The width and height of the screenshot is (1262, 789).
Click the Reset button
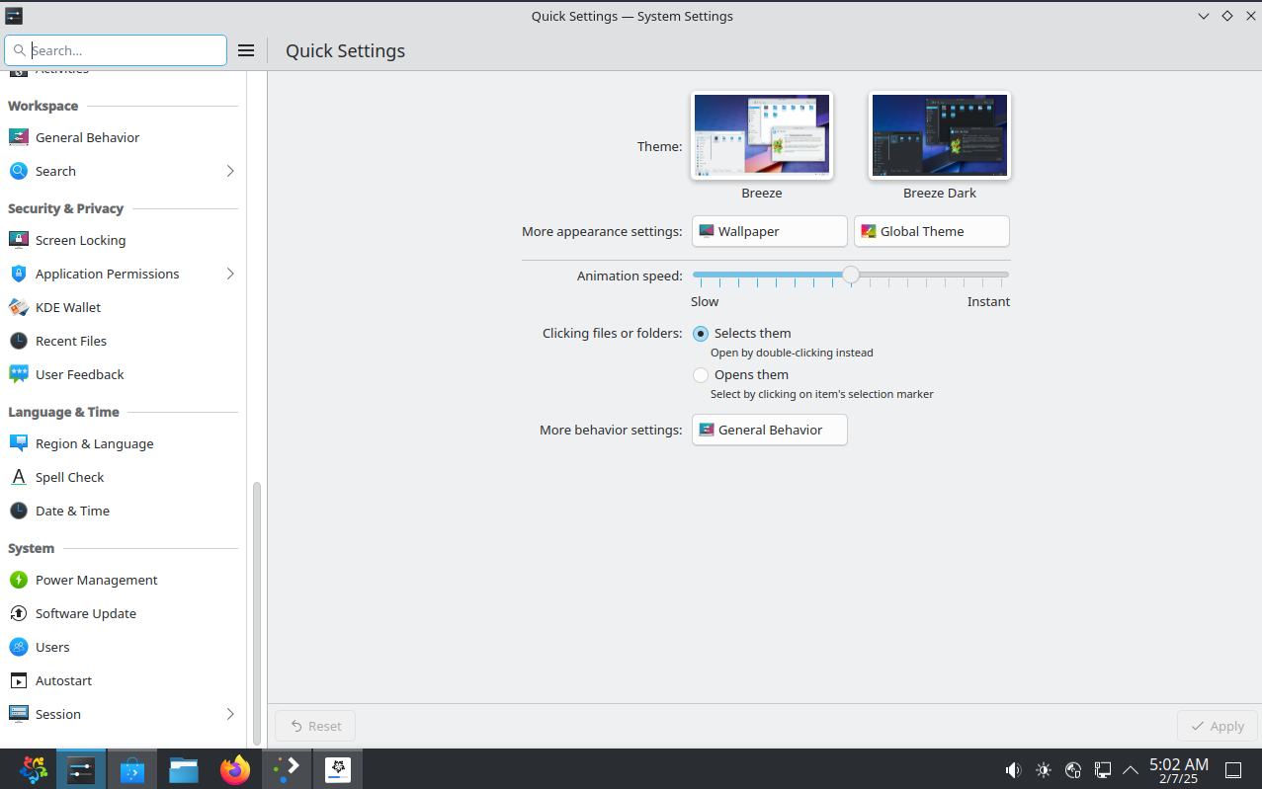pos(315,726)
